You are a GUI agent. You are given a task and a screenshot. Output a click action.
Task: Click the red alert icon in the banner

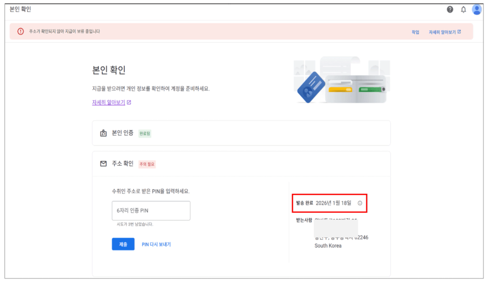coord(21,32)
